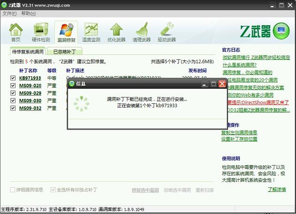Maximize the Z武器 main window

tap(281, 5)
